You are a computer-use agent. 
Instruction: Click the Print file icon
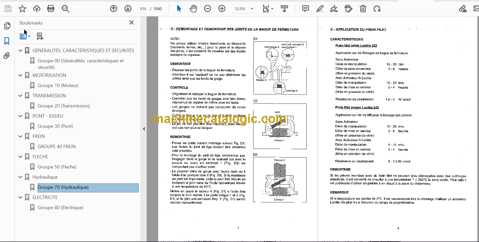point(51,9)
